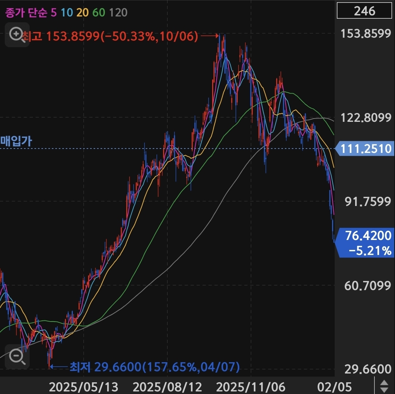Open the 종가 단순 indicator settings
The image size is (395, 394).
click(x=26, y=12)
